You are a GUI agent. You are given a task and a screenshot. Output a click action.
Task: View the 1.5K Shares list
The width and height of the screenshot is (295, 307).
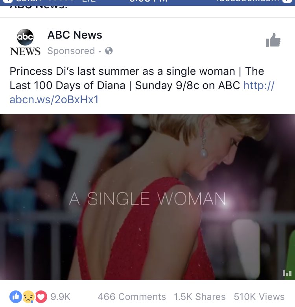[200, 297]
